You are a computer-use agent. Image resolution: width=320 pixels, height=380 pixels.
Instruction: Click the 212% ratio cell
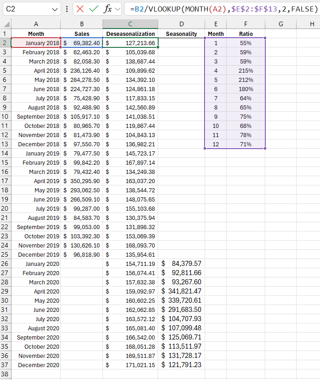[x=246, y=80]
